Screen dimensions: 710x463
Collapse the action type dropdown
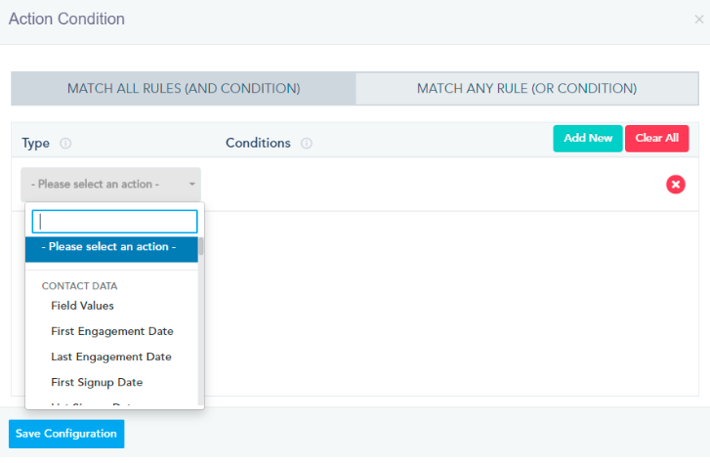110,184
